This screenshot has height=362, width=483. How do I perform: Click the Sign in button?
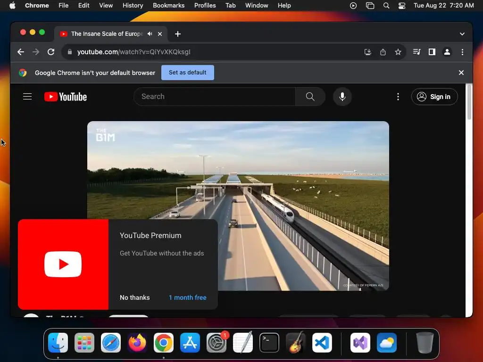pos(434,97)
